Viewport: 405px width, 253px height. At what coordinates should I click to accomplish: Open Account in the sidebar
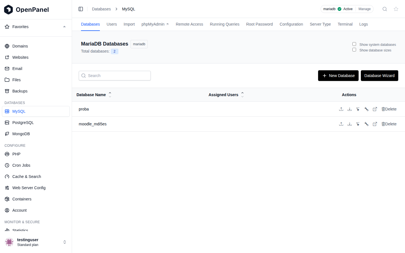(36, 210)
